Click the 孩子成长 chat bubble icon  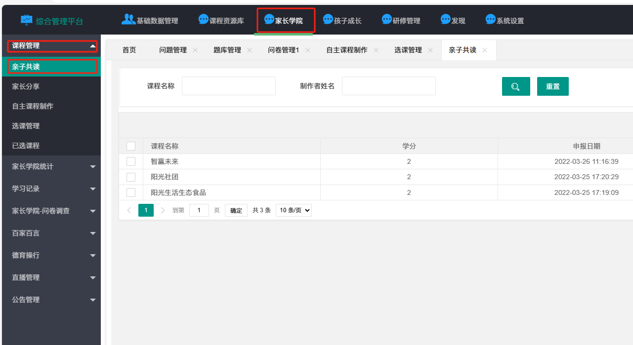tap(328, 19)
